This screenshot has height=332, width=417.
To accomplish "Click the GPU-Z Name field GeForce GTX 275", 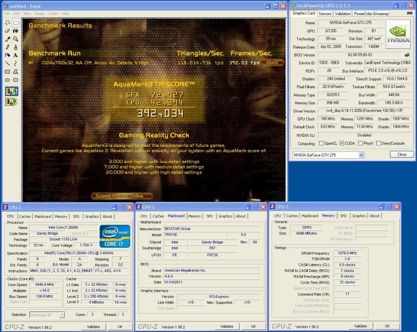I will point(351,23).
